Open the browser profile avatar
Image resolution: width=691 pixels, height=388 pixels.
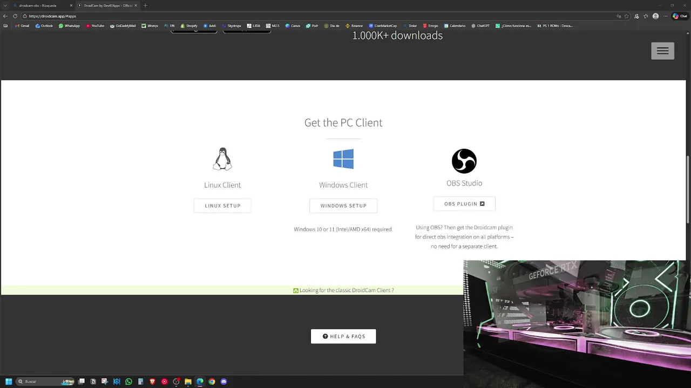pos(655,16)
